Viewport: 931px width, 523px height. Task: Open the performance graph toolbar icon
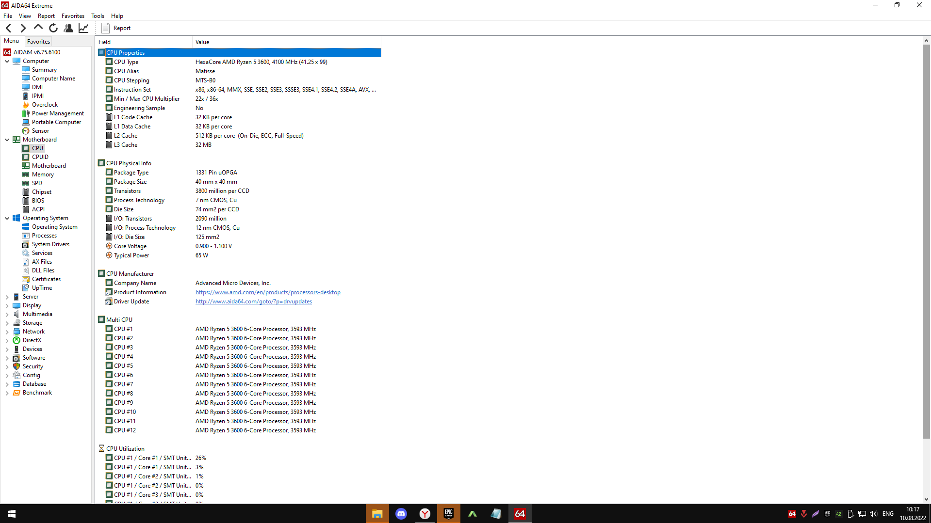[83, 28]
